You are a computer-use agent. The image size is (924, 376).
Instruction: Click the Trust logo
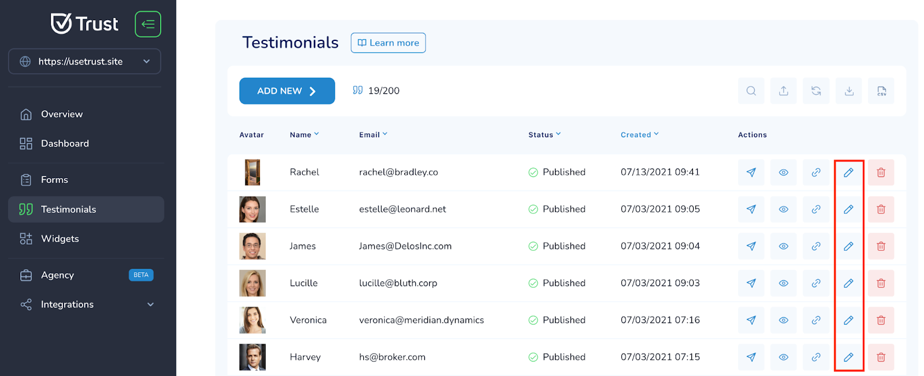point(84,24)
